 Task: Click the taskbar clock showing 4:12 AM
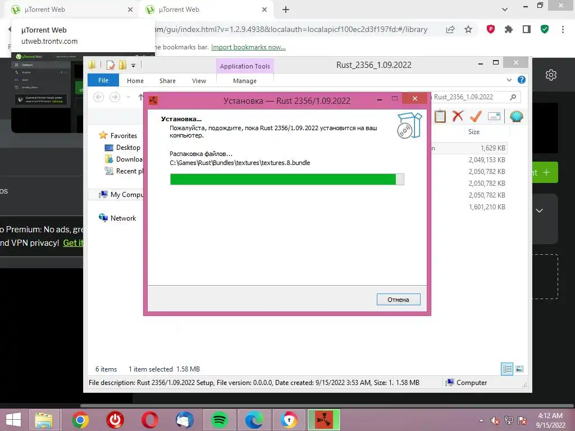(x=550, y=420)
